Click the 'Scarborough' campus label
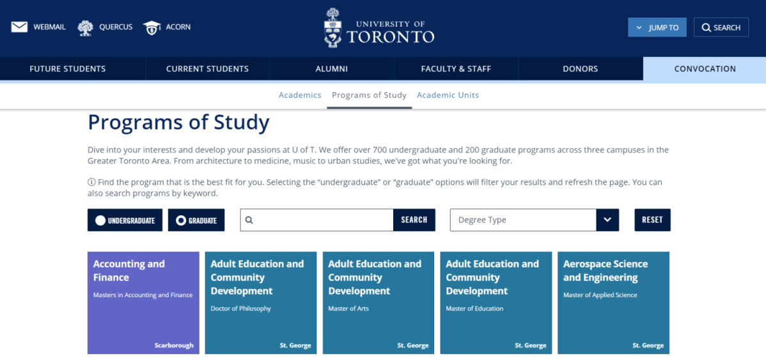The width and height of the screenshot is (766, 359). click(174, 346)
